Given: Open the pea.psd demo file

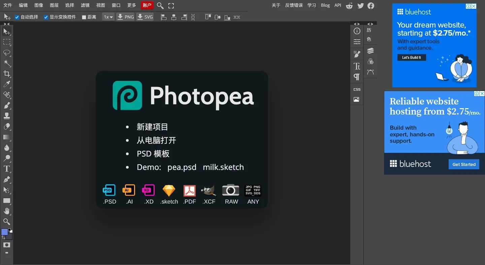Looking at the screenshot, I should click(x=182, y=167).
